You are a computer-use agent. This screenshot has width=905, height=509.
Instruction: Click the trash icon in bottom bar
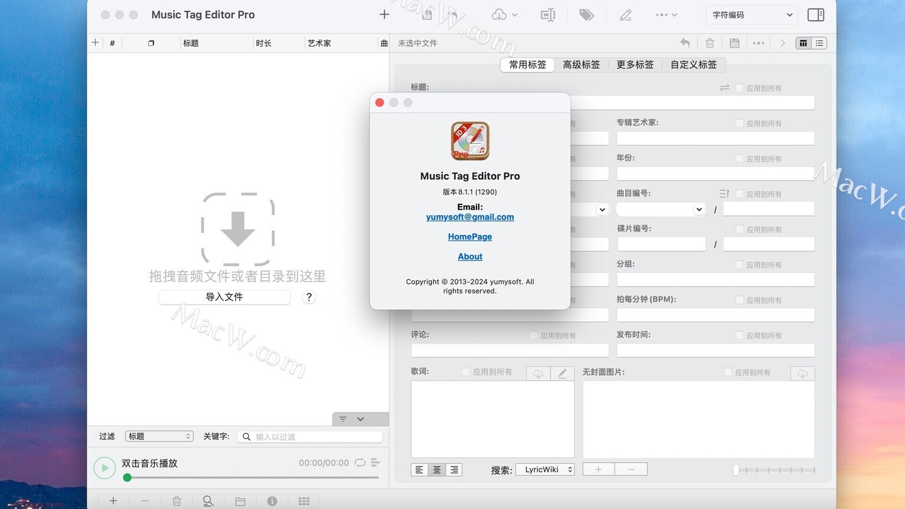point(177,501)
